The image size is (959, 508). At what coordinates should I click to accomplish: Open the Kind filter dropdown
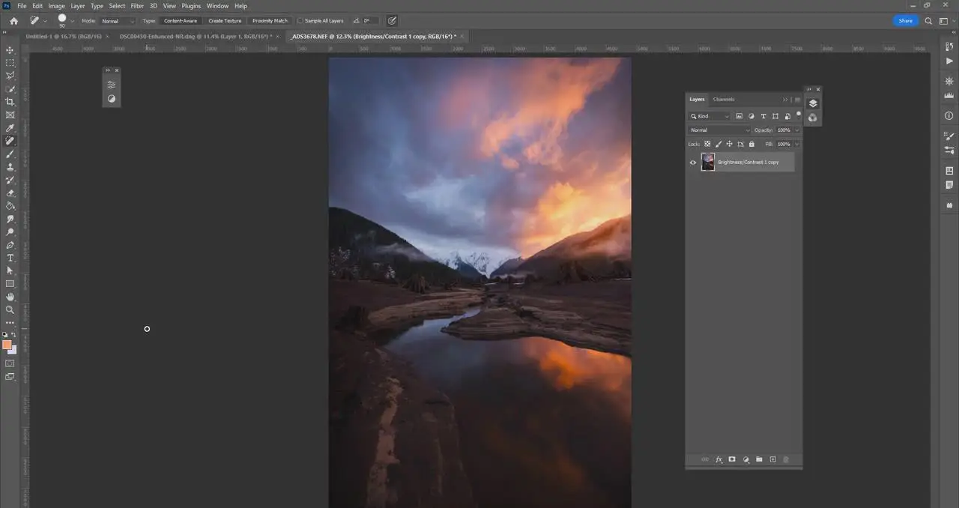tap(710, 116)
